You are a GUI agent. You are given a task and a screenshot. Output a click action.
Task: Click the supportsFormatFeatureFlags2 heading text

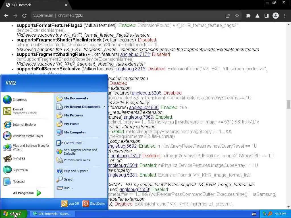pos(49,25)
